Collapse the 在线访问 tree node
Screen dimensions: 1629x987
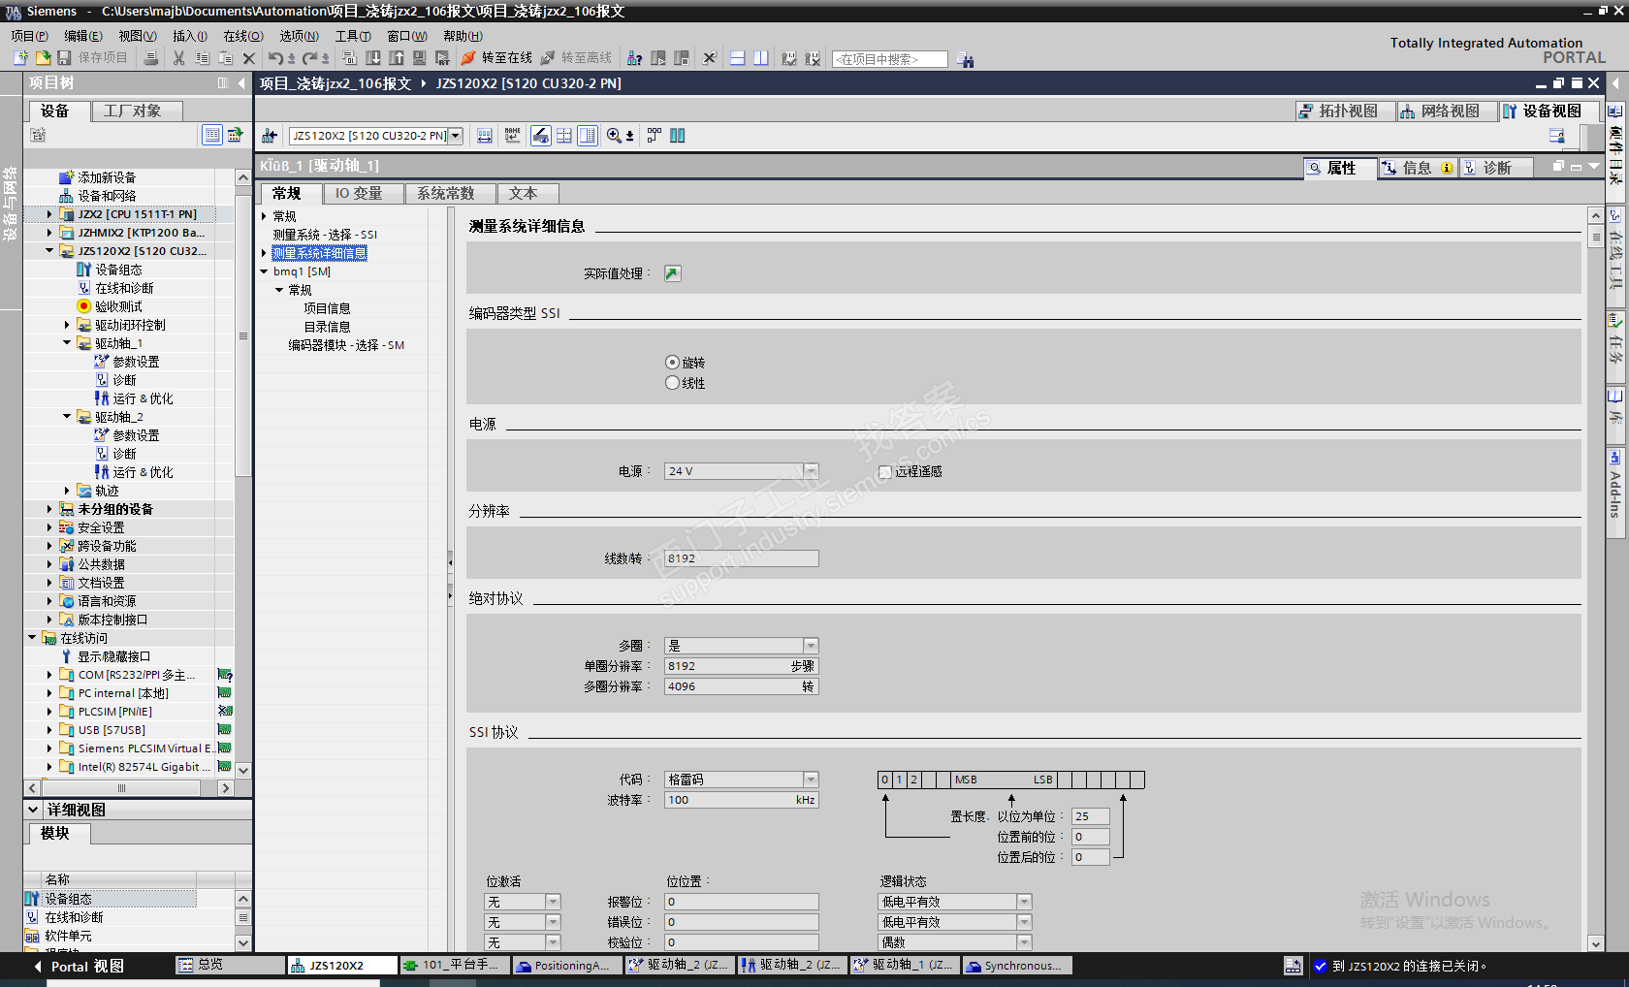(32, 638)
